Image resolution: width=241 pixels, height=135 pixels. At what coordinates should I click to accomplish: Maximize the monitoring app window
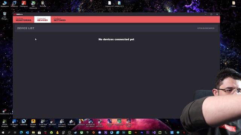coord(211,14)
